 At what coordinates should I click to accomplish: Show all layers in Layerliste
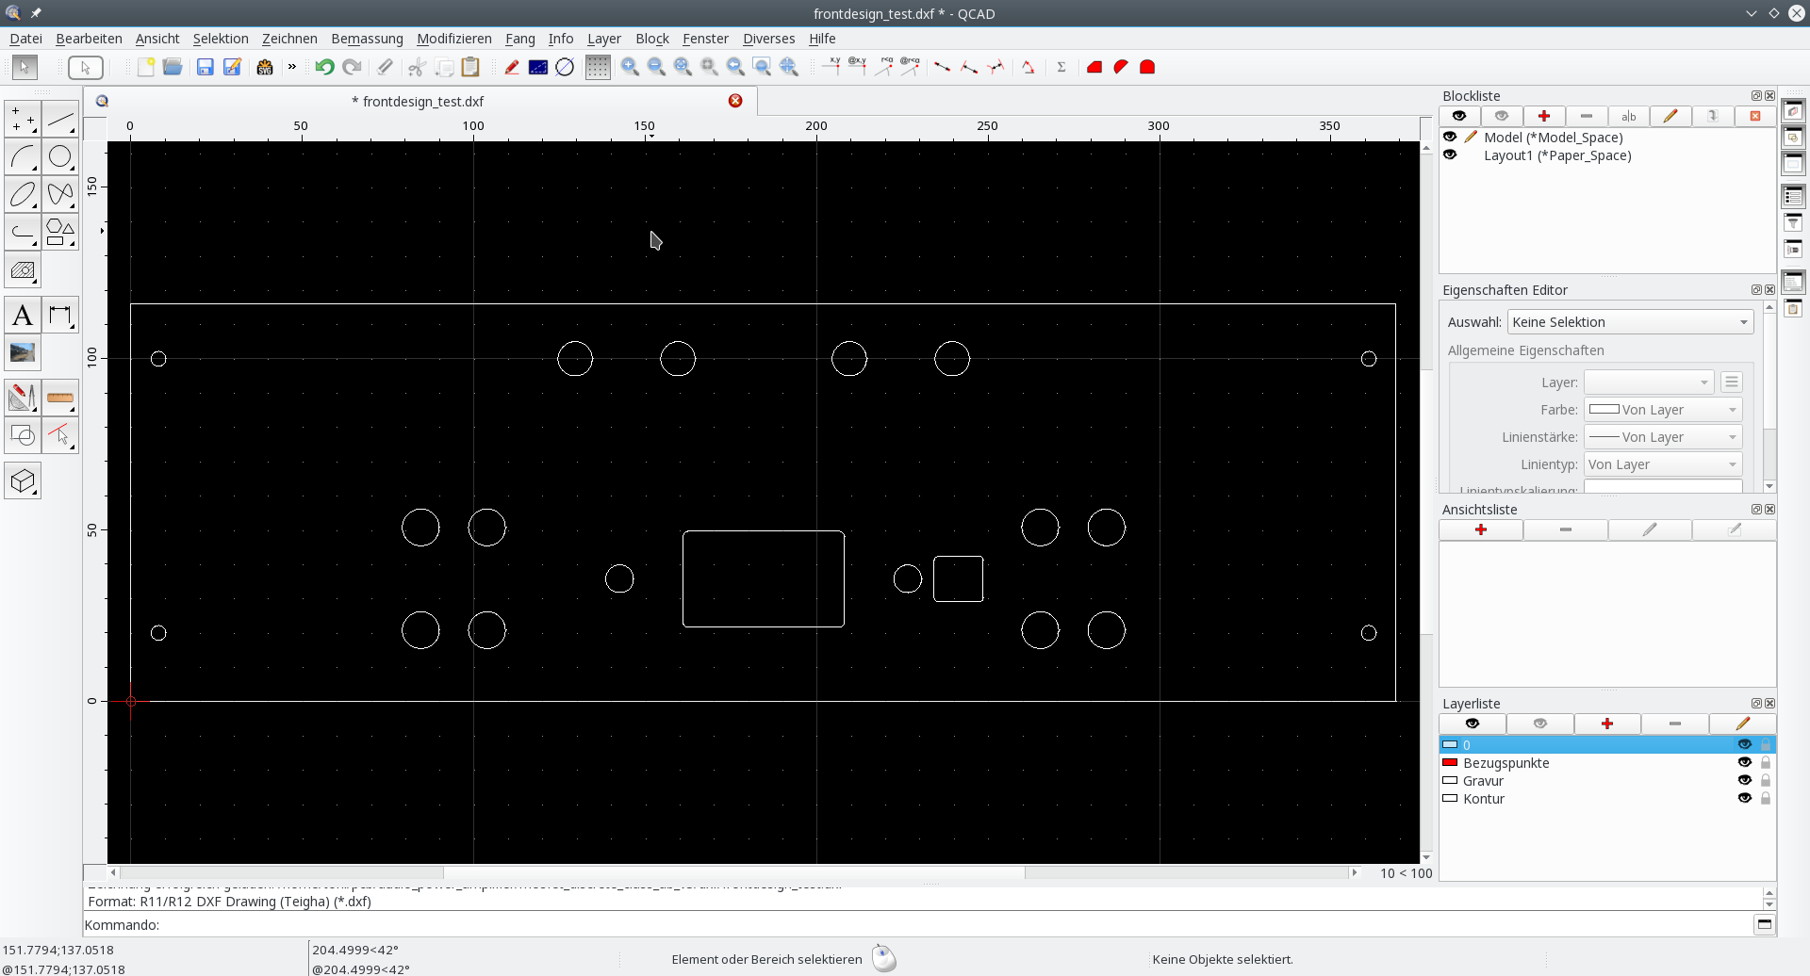(1473, 724)
